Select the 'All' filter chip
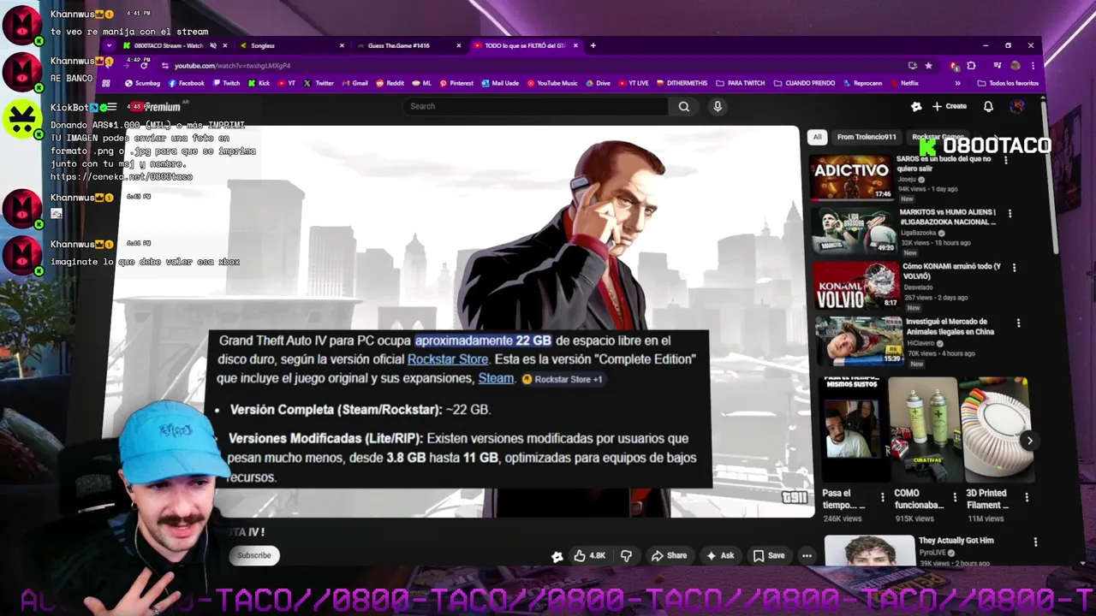 tap(817, 137)
